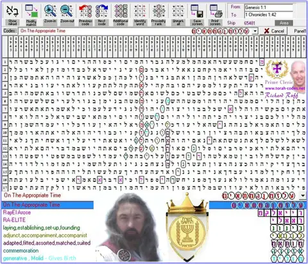Click the matrix row number 9 header
This screenshot has height=264, width=308.
(5, 125)
